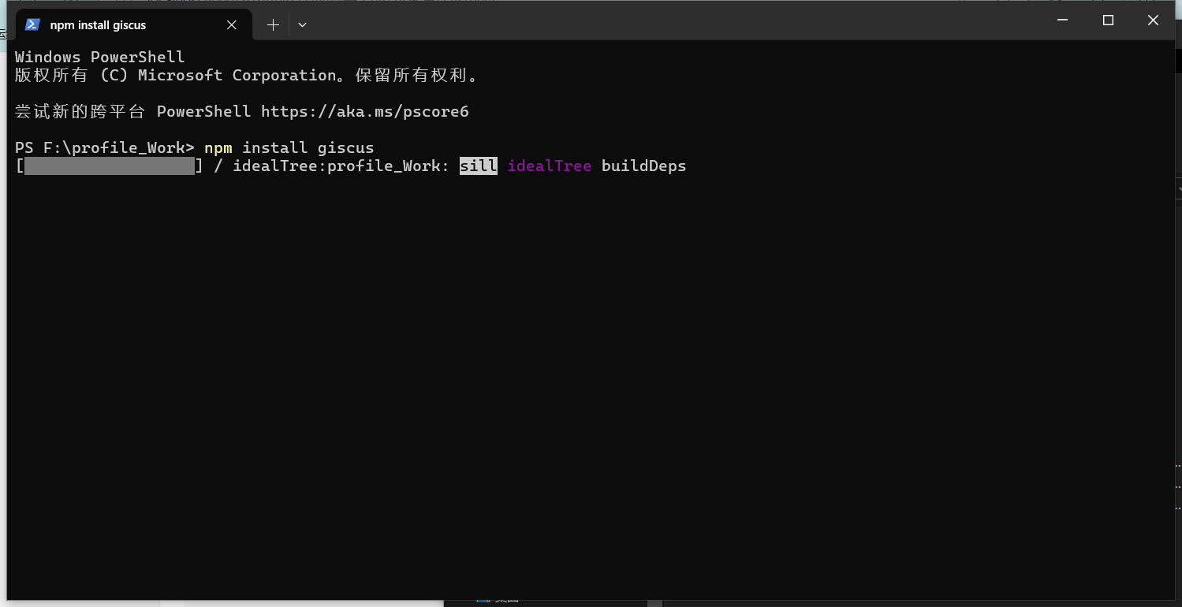The width and height of the screenshot is (1182, 607).
Task: Close the Windows Terminal window
Action: click(1153, 20)
